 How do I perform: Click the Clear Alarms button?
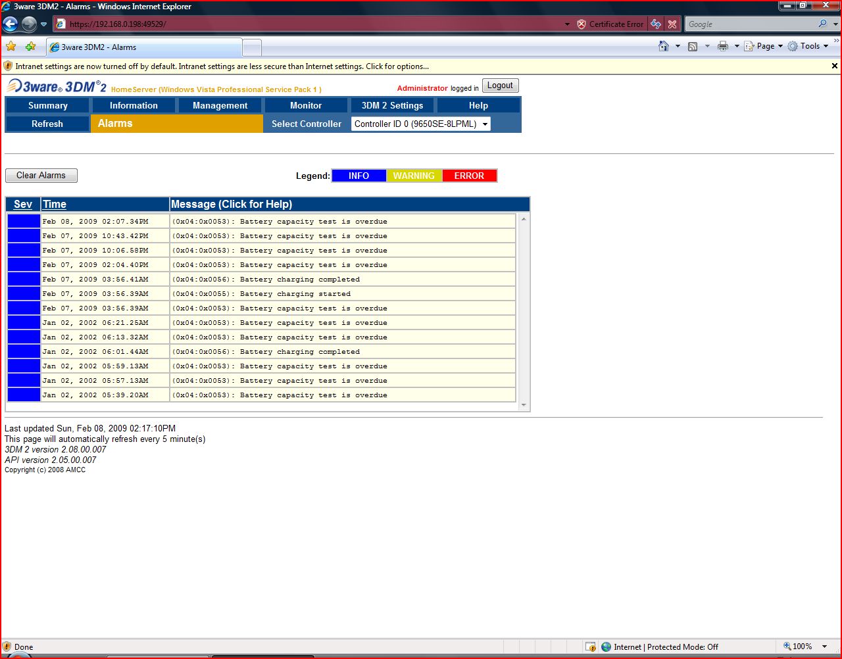pos(41,176)
